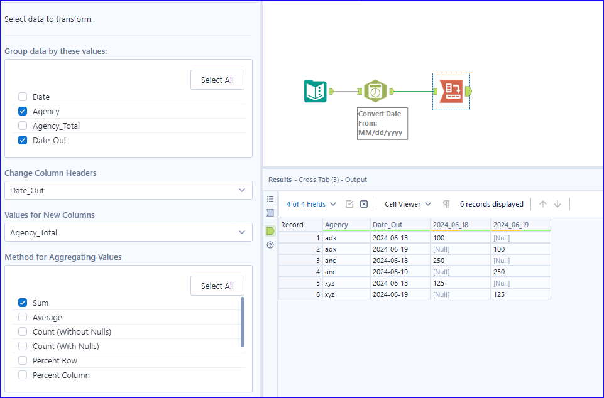
Task: Click the DateTime tool input anchor
Action: pos(360,91)
